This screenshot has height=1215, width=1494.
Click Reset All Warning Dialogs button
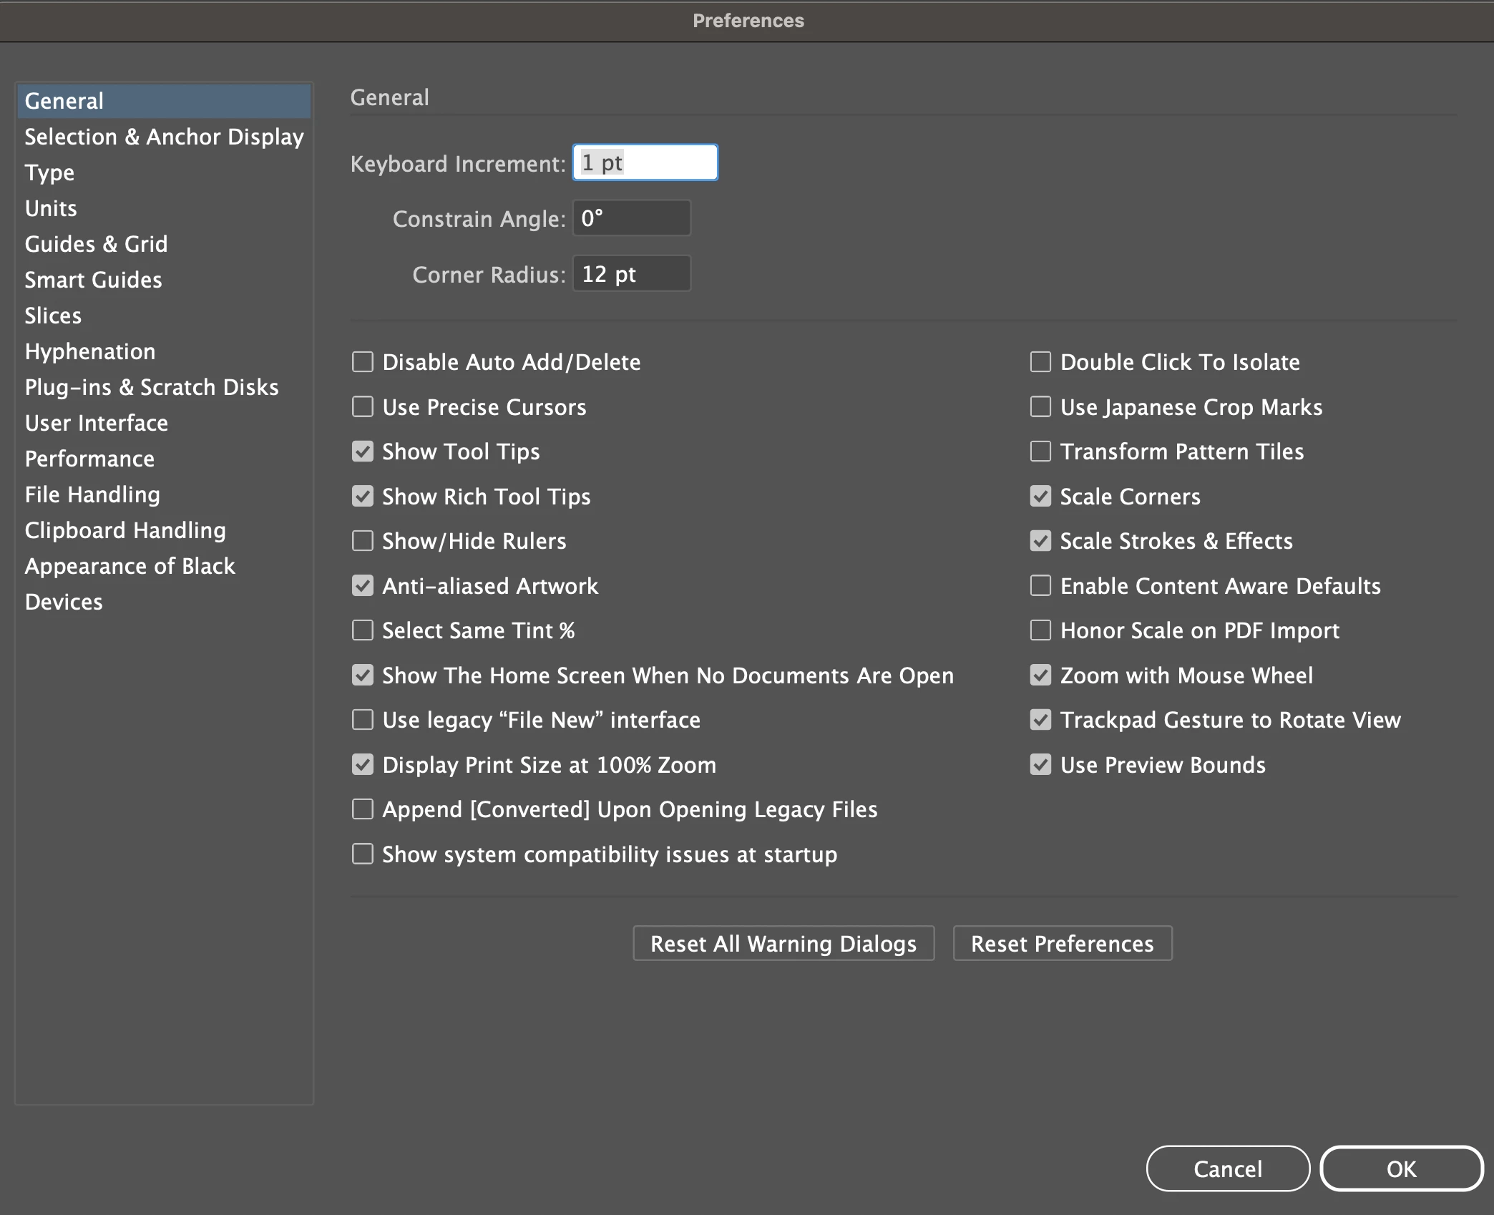[783, 944]
